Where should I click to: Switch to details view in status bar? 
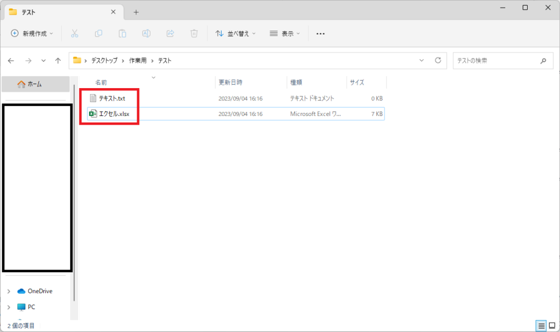point(541,325)
